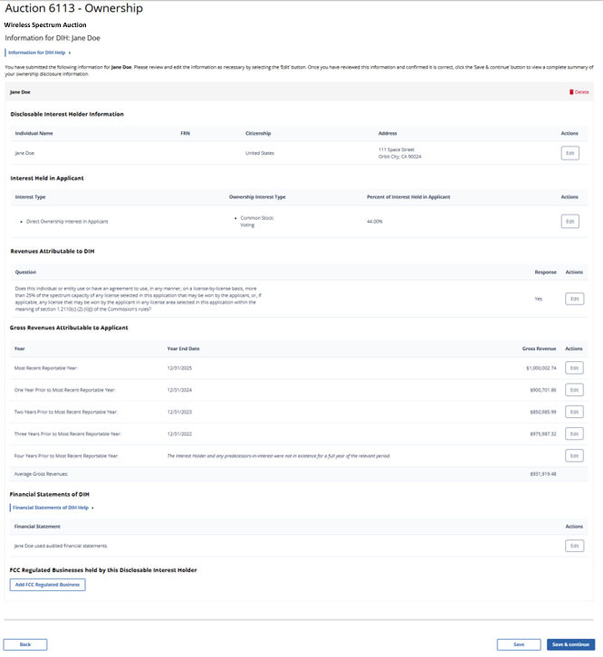Edit Three Years Prior gross revenue
The image size is (603, 657).
(x=574, y=433)
